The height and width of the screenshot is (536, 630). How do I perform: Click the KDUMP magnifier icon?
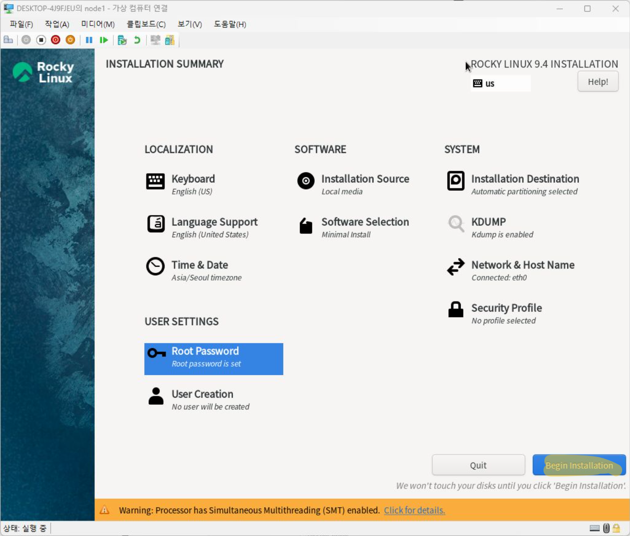click(x=456, y=224)
